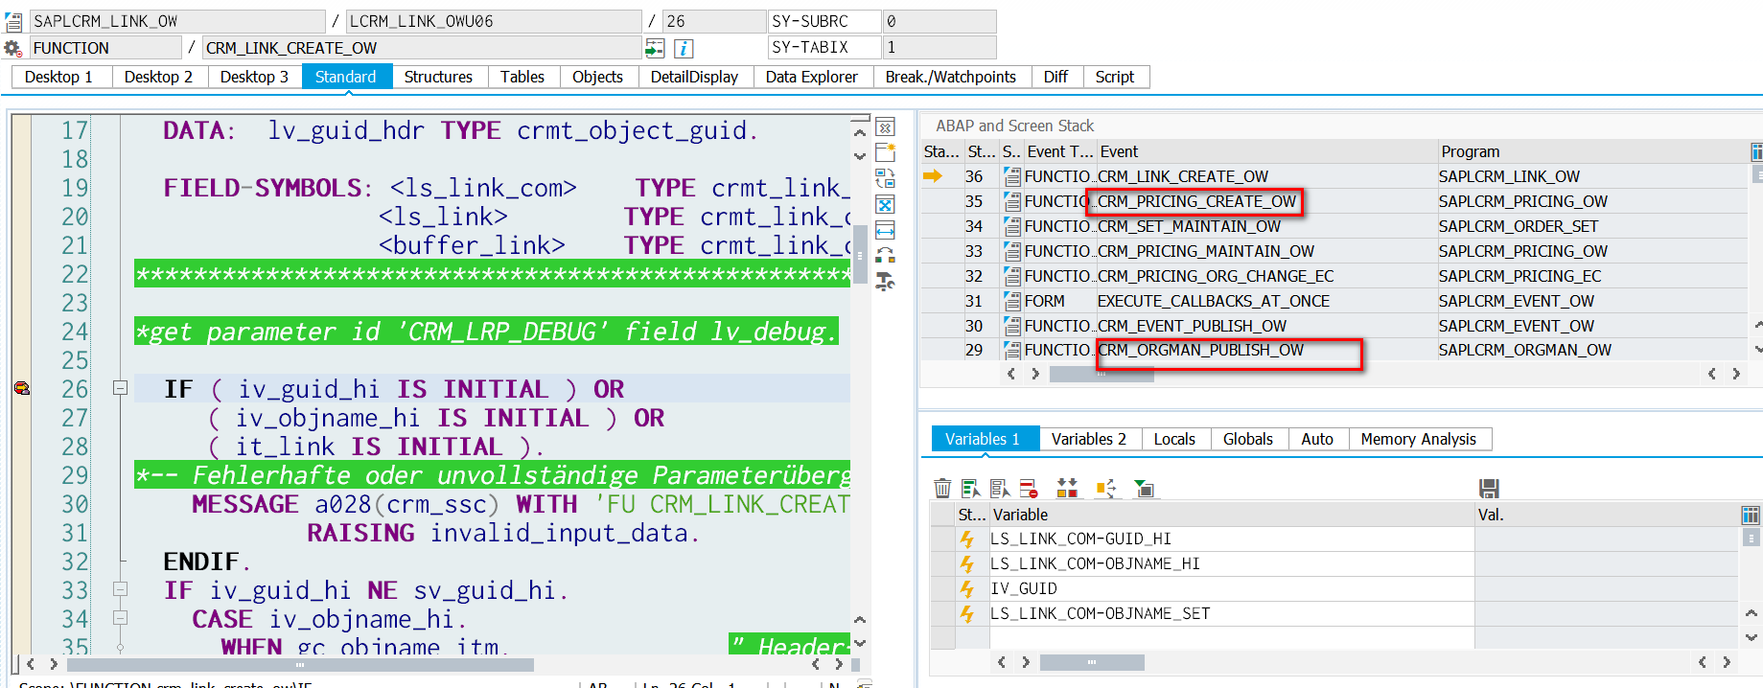Open the Memory Analysis tab
The width and height of the screenshot is (1763, 688).
1419,439
